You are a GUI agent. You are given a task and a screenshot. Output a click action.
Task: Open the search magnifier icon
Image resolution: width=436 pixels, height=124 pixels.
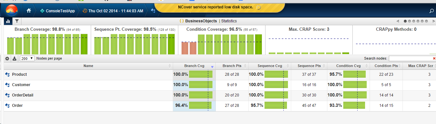pyautogui.click(x=432, y=11)
